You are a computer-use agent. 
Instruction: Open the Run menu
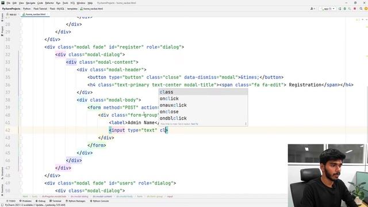coord(58,3)
